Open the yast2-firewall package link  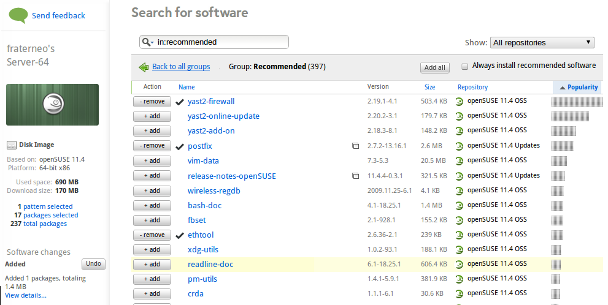(x=211, y=102)
